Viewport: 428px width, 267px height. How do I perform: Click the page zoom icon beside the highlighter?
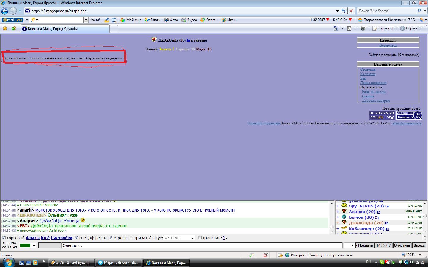(x=114, y=20)
